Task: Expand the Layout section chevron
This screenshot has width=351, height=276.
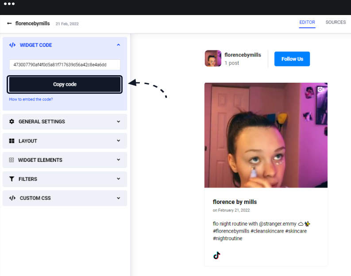Action: pyautogui.click(x=119, y=141)
